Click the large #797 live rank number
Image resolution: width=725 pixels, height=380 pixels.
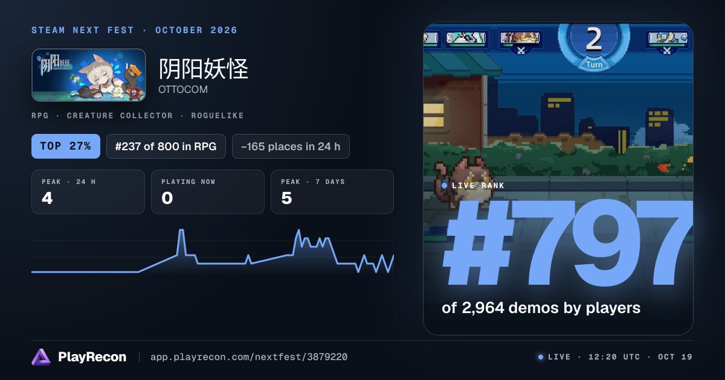tap(567, 244)
